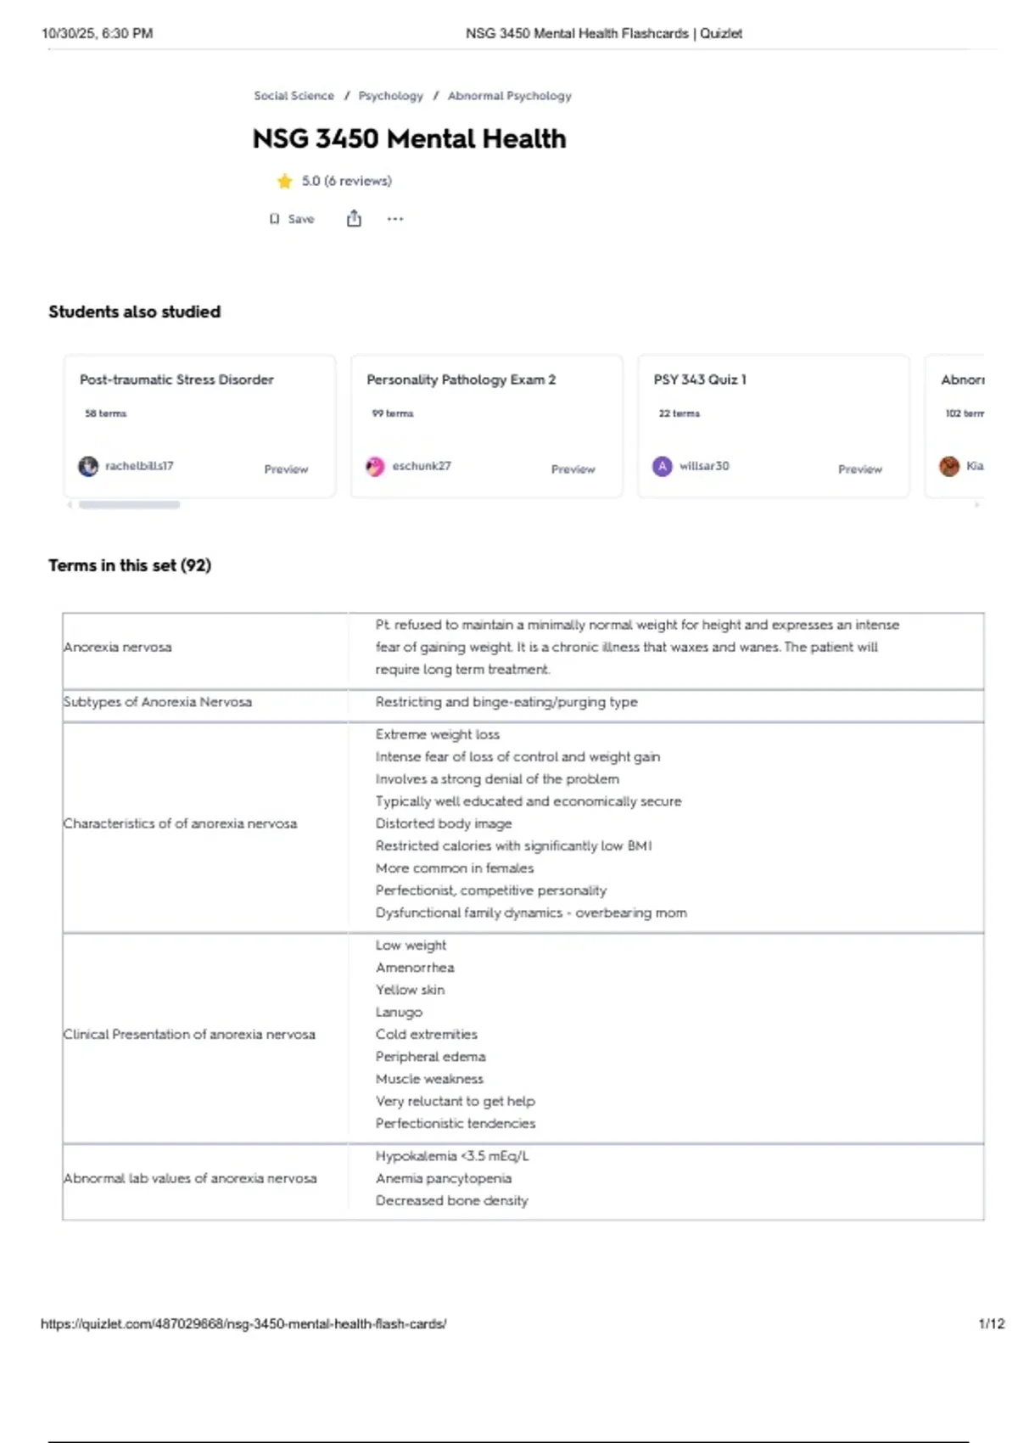The width and height of the screenshot is (1018, 1443).
Task: Click rachelbills17 profile avatar
Action: point(88,466)
